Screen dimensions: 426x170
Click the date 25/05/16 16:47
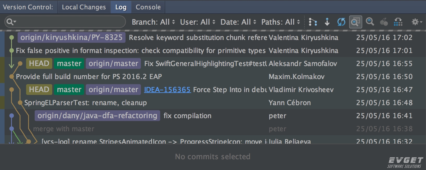tap(384, 90)
